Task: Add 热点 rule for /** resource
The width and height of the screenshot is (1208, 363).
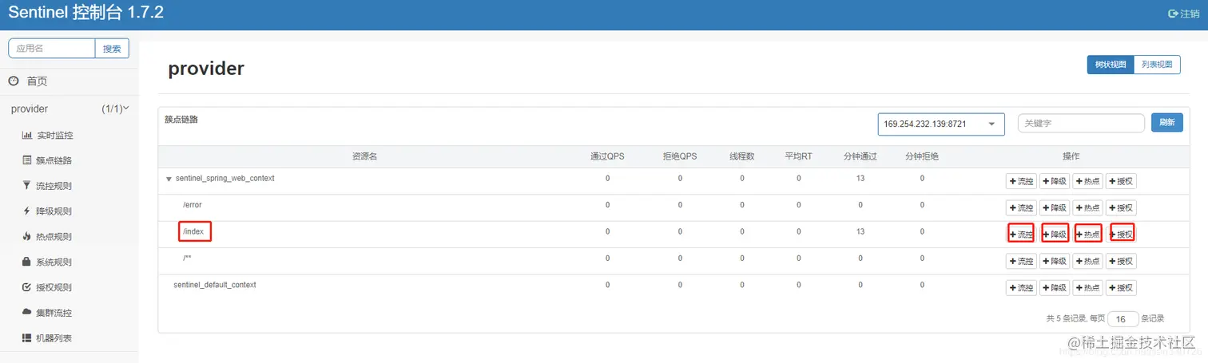Action: (x=1088, y=261)
